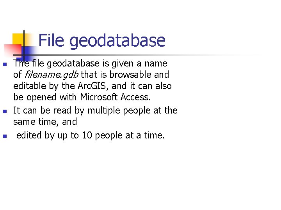Click the red decorative square
281x210 pixels.
coord(11,51)
